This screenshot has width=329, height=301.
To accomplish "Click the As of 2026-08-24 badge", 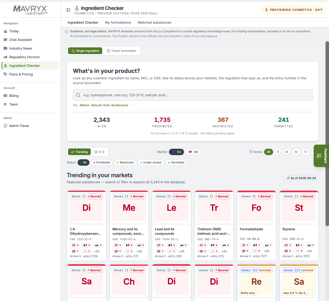I will coord(302,178).
